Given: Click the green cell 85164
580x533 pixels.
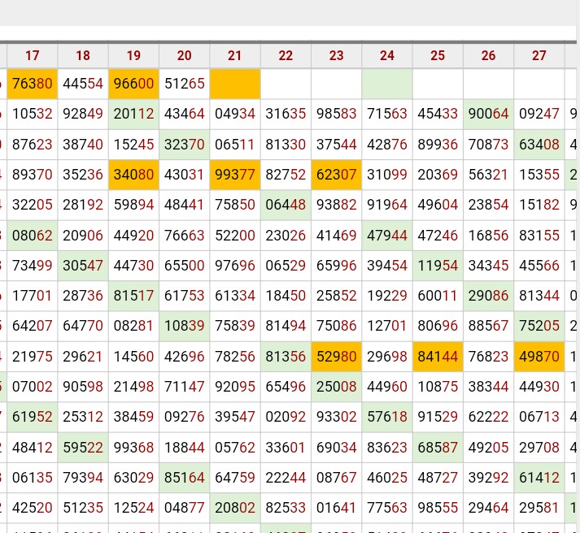Looking at the screenshot, I should (184, 478).
